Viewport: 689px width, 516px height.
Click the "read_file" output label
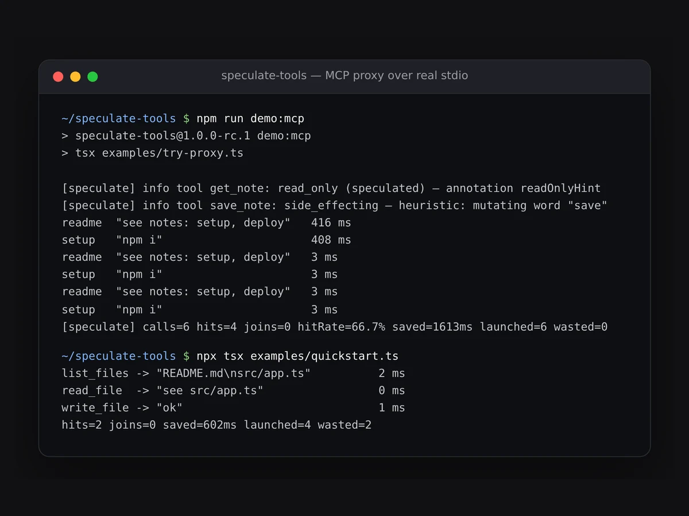[x=92, y=390]
